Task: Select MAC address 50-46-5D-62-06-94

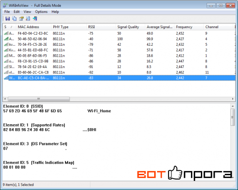Action: (x=32, y=39)
